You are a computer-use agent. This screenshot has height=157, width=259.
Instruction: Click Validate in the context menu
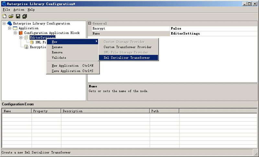pyautogui.click(x=59, y=58)
